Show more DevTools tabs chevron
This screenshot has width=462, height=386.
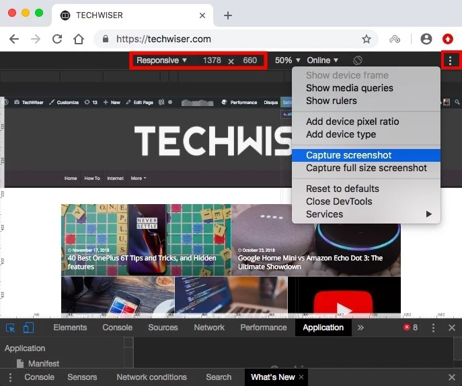pyautogui.click(x=360, y=328)
